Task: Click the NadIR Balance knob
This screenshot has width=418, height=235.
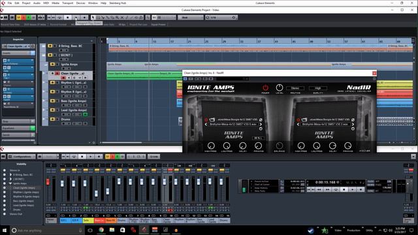Action: (x=280, y=146)
